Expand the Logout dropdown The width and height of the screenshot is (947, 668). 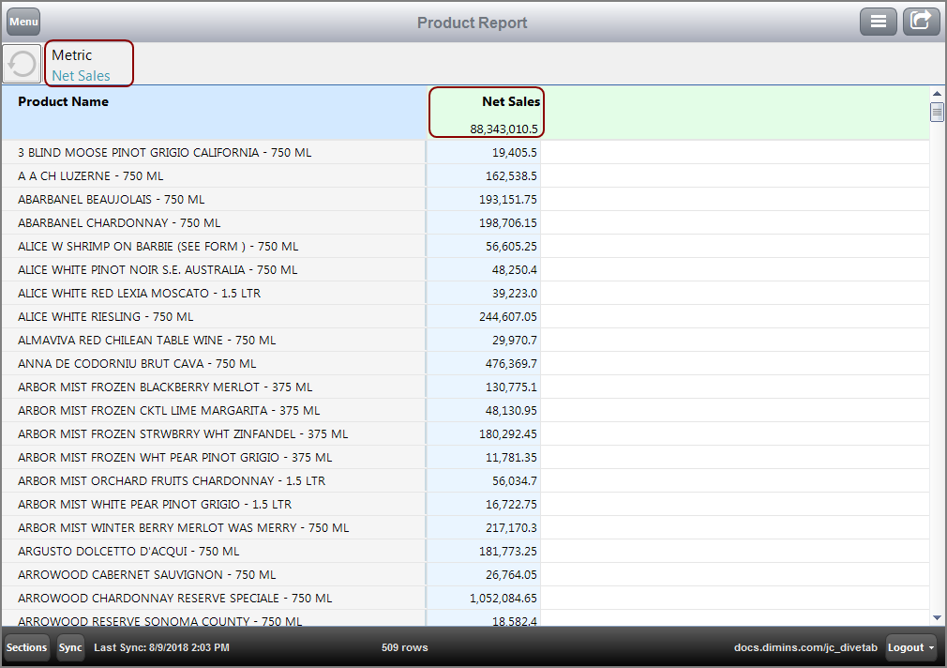(x=909, y=647)
